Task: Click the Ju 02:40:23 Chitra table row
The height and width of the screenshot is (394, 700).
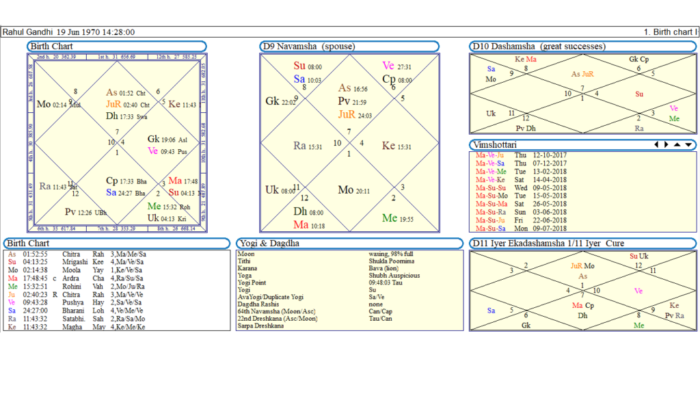Action: [77, 295]
